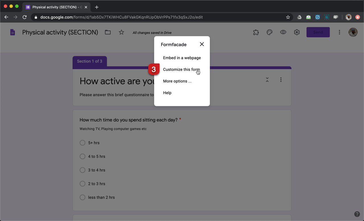Select the 2 to 3 hrs option

coord(82,184)
